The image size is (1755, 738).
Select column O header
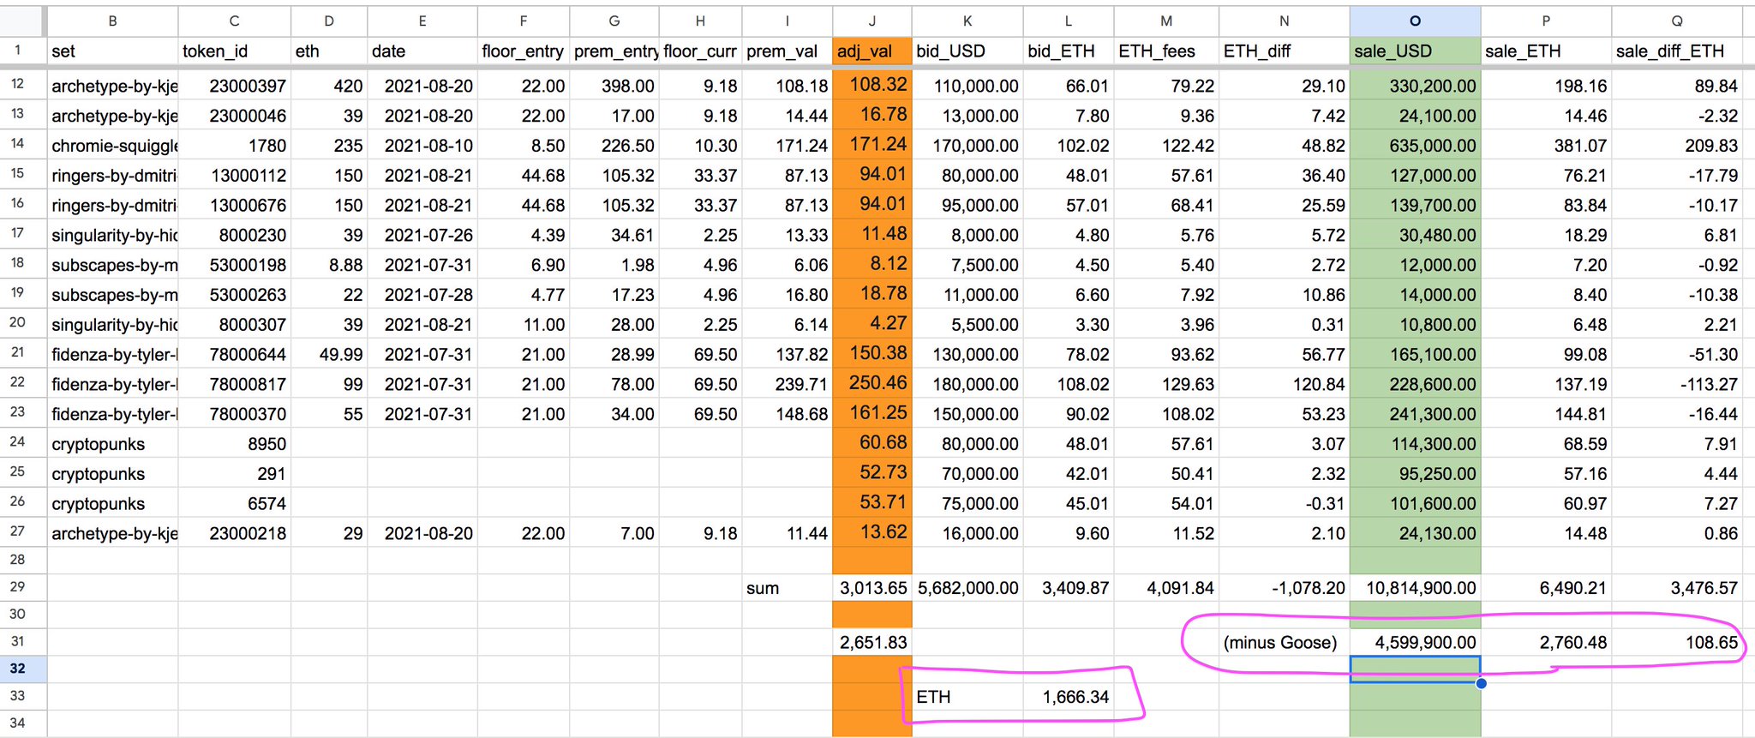1415,21
